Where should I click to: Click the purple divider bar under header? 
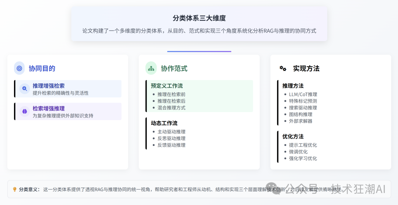199,52
